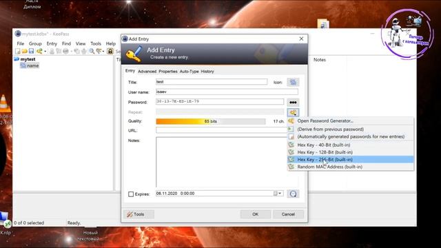Click icon beside Random MAC Address
This screenshot has height=248, width=441.
291,167
